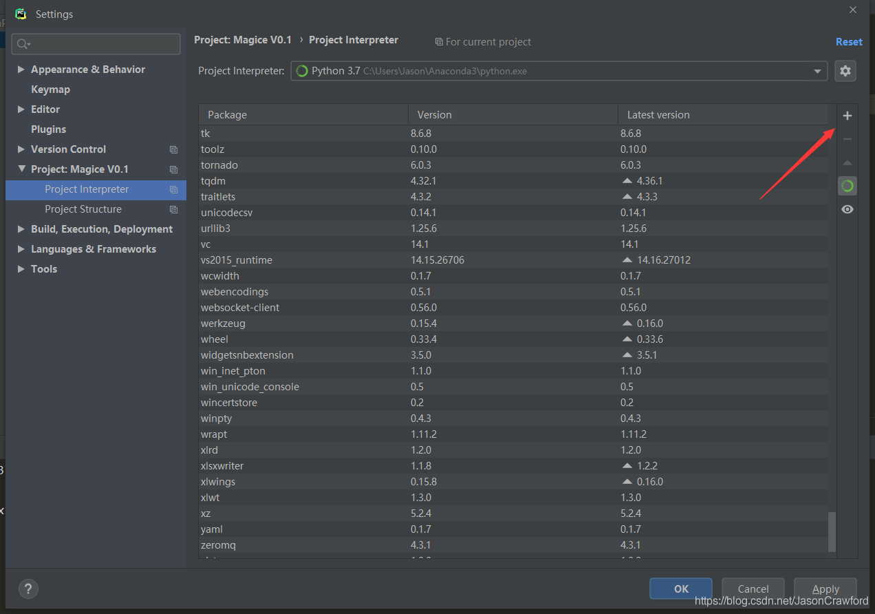This screenshot has height=614, width=875.
Task: Sort by the Latest version column header
Action: (x=723, y=115)
